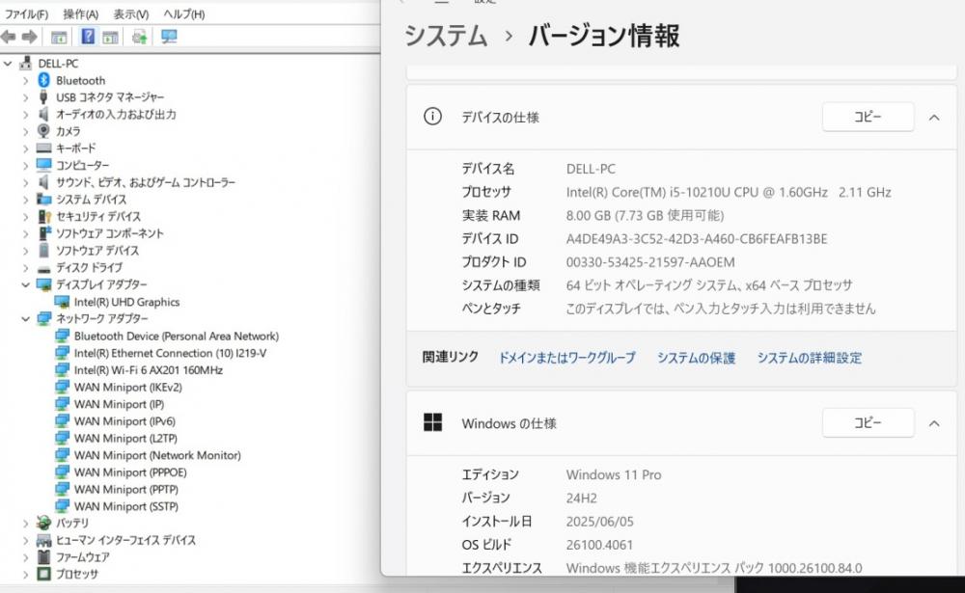Select WAN Miniport (IPv6)
Image resolution: width=965 pixels, height=593 pixels.
[124, 421]
